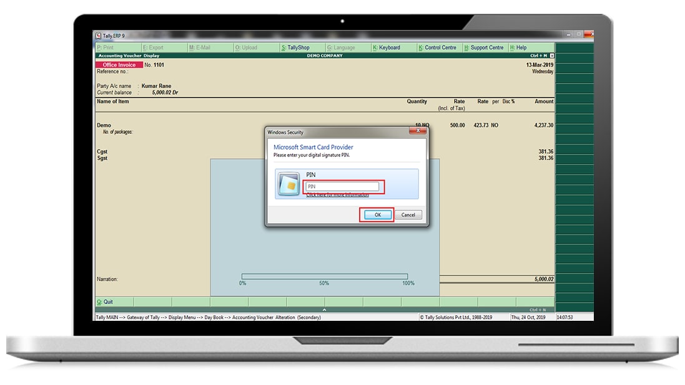The image size is (685, 385).
Task: Click the Cgst ledger line
Action: click(x=102, y=152)
